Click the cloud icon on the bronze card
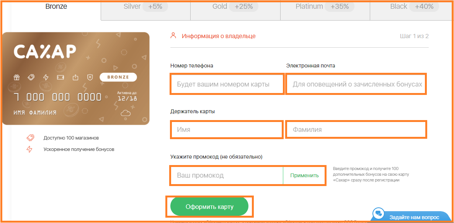The width and height of the screenshot is (454, 223). (126, 113)
